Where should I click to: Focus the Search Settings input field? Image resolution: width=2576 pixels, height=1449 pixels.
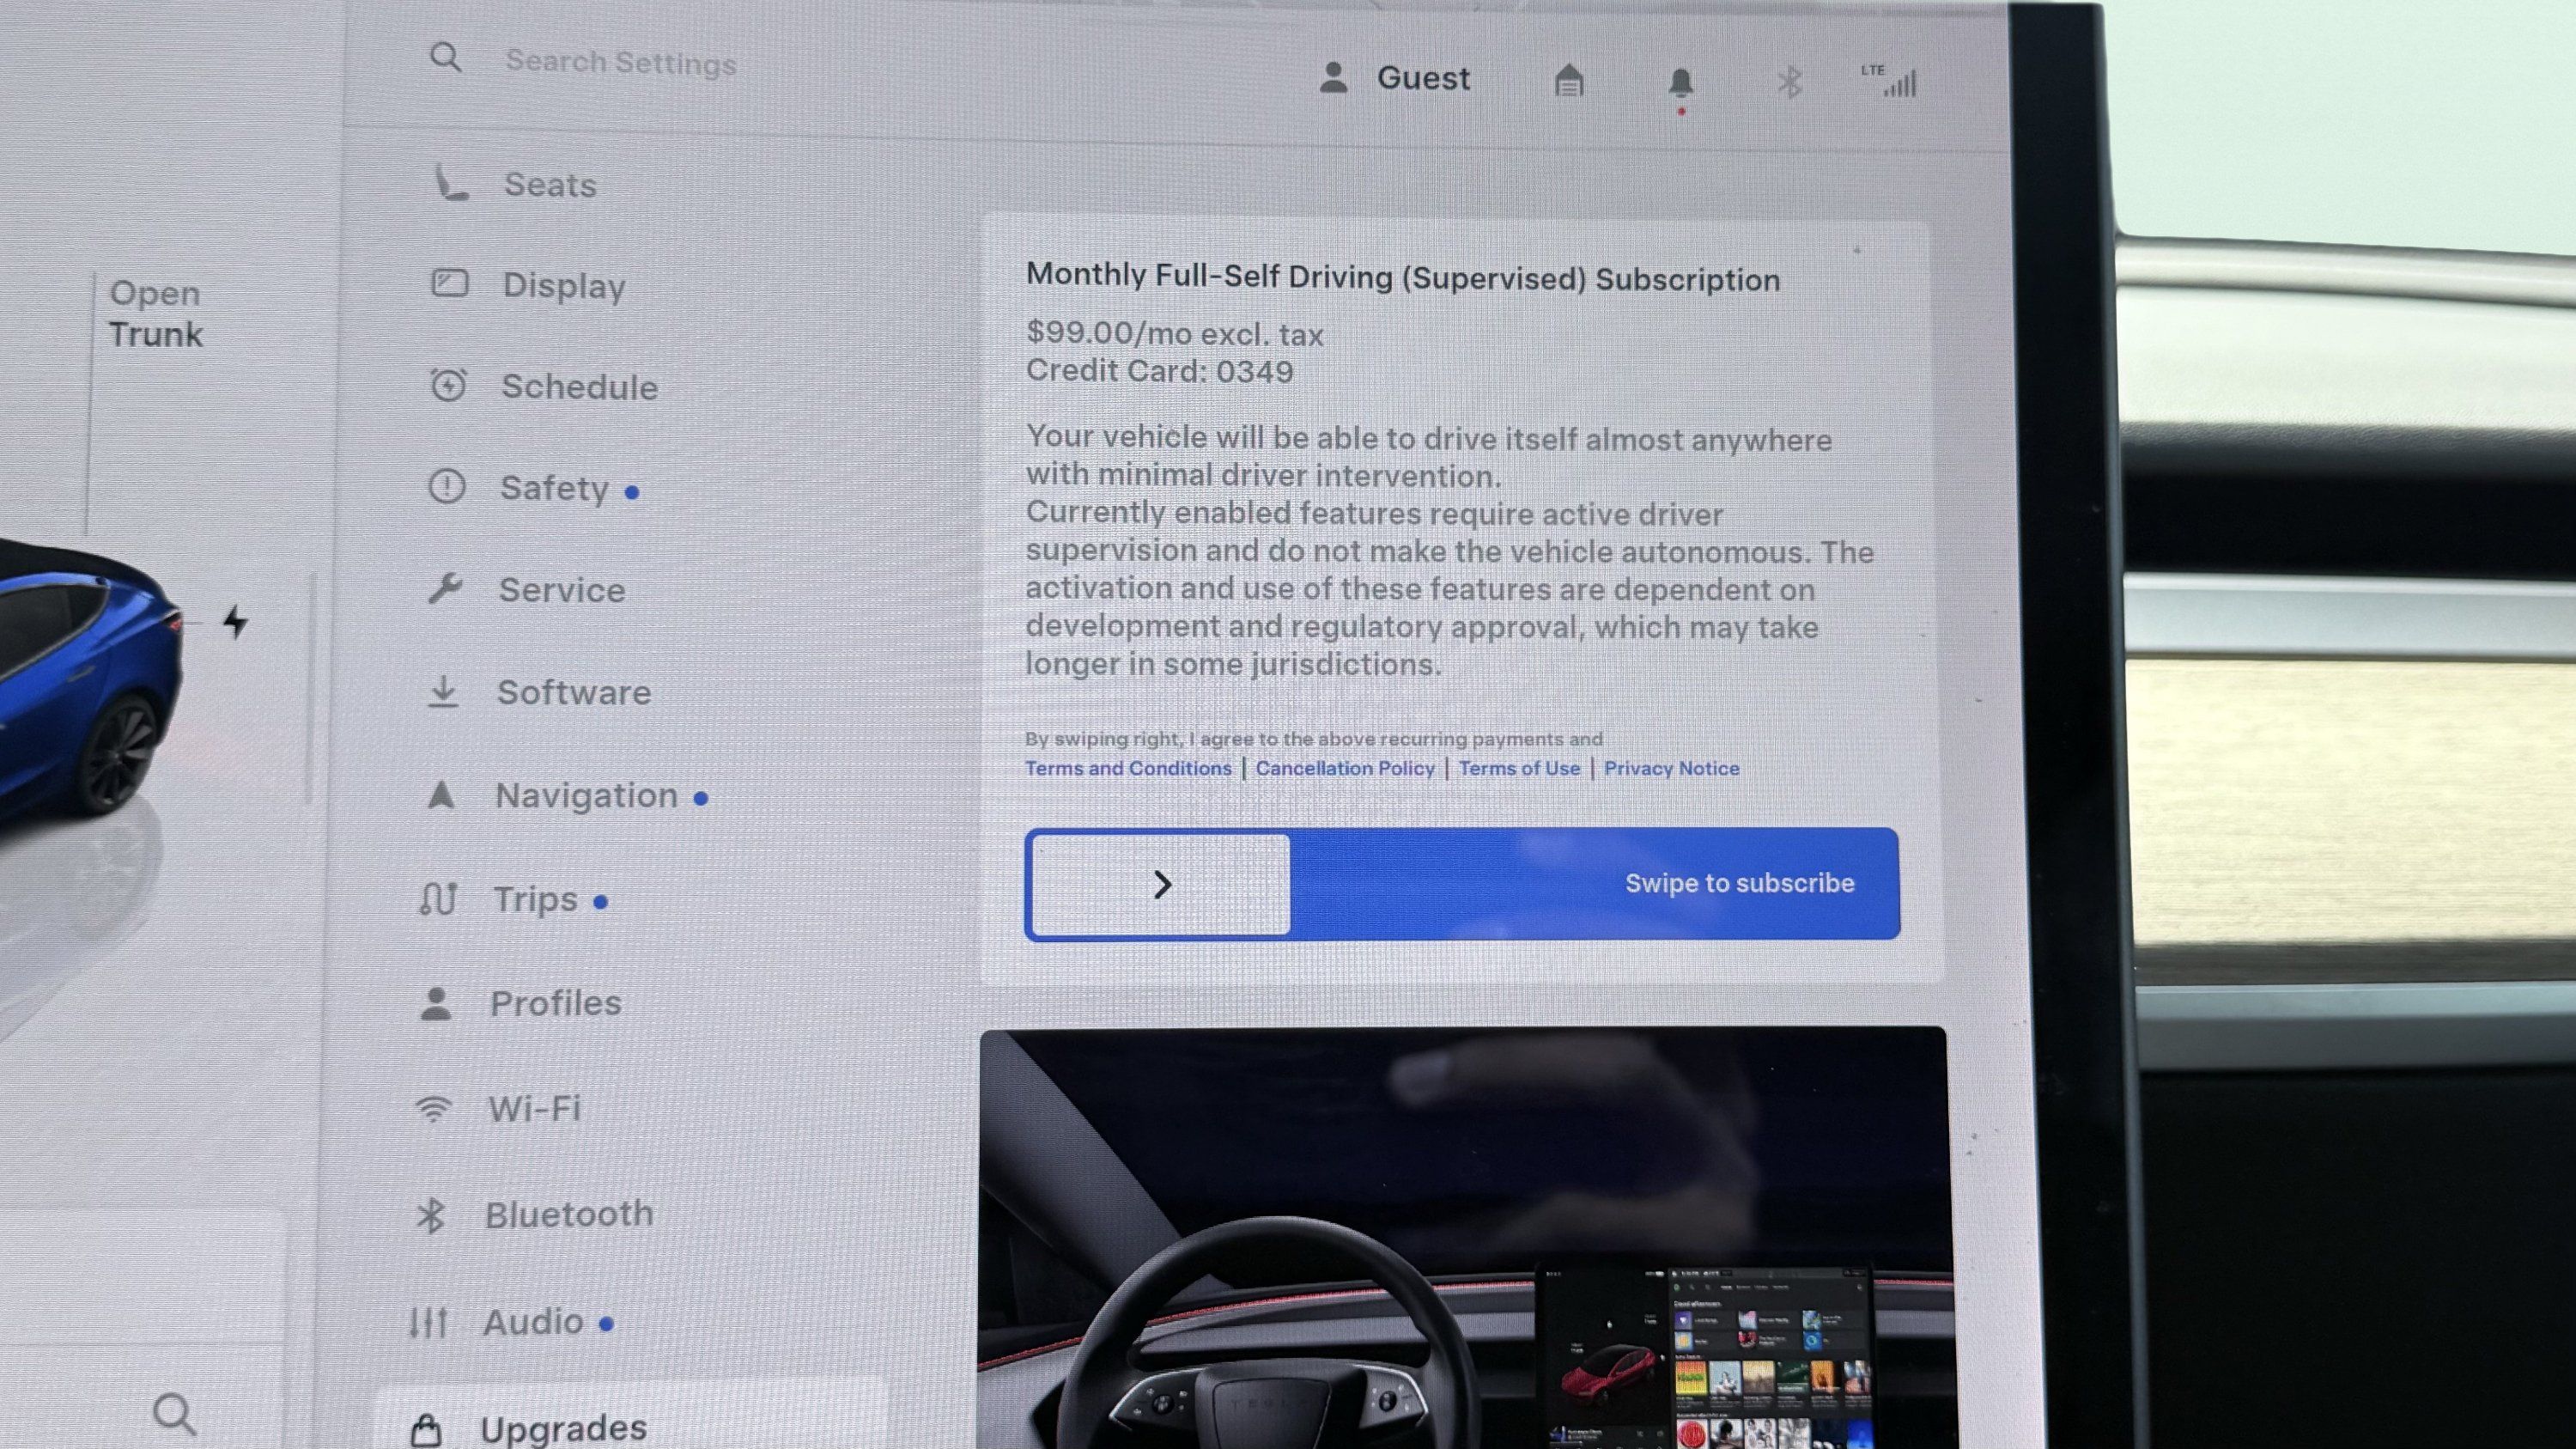pos(620,62)
